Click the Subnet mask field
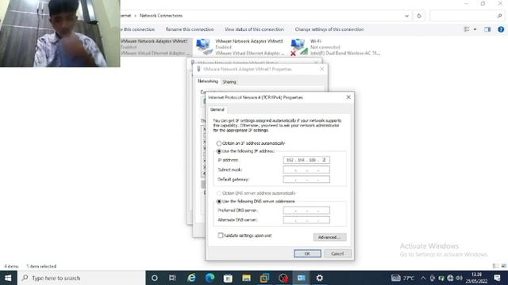The image size is (508, 285). 306,169
